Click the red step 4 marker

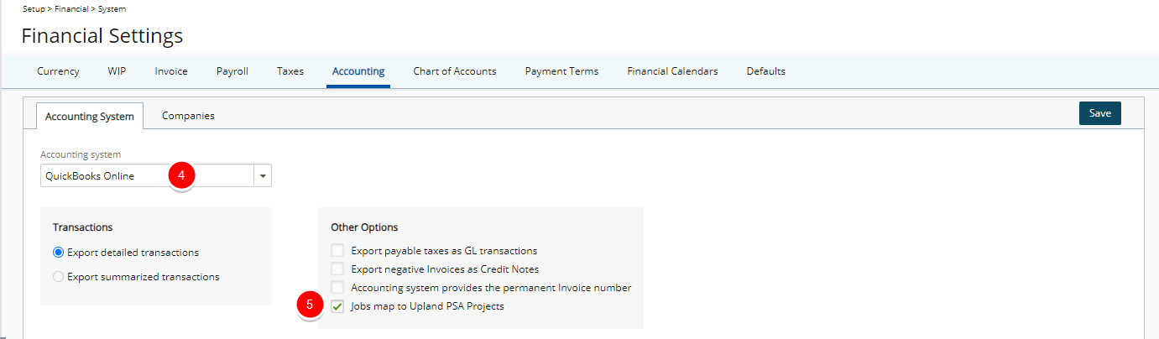pyautogui.click(x=182, y=175)
